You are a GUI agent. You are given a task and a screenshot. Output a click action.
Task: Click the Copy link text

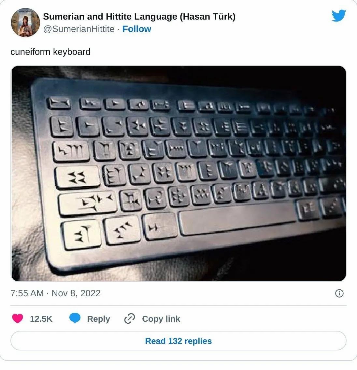(x=161, y=319)
